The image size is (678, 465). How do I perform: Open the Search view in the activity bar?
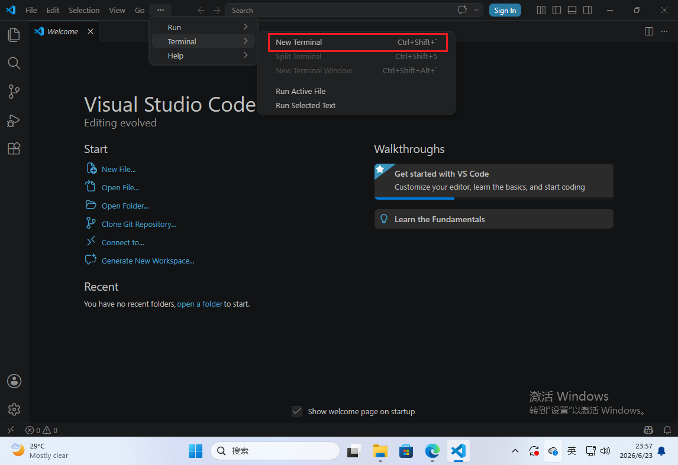[14, 63]
